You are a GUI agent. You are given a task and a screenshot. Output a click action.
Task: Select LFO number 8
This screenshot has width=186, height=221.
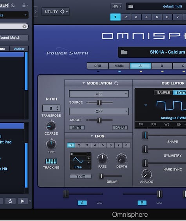pyautogui.click(x=126, y=145)
